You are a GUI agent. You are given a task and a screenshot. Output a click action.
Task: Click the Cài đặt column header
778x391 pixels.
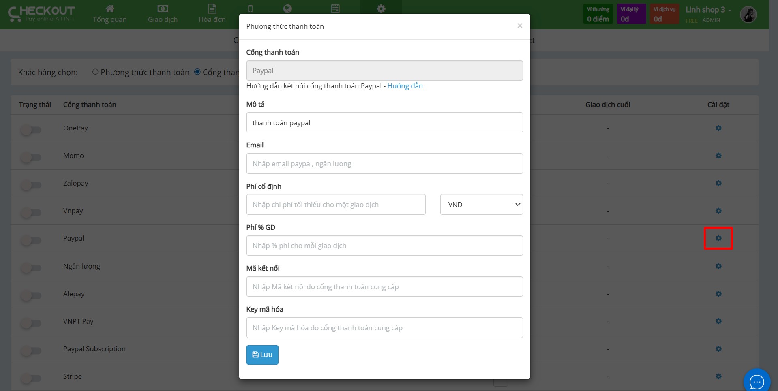tap(718, 105)
